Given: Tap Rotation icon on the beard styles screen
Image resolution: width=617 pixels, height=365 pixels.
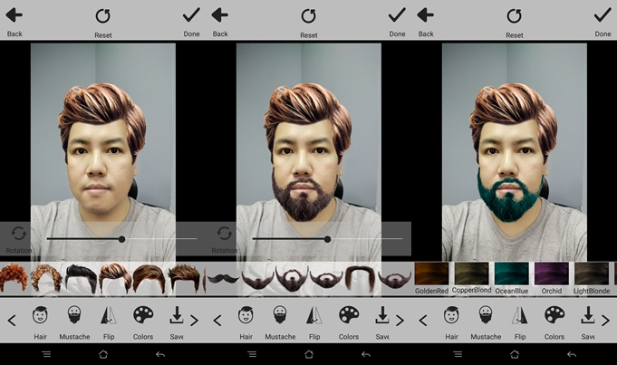Looking at the screenshot, I should tap(225, 235).
